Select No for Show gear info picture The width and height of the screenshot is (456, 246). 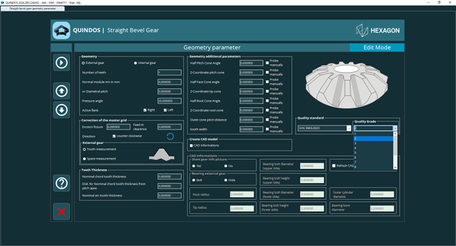point(225,166)
